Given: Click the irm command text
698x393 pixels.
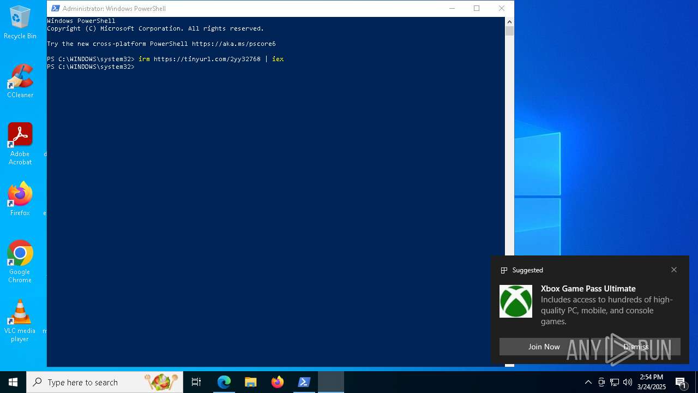Looking at the screenshot, I should point(144,59).
